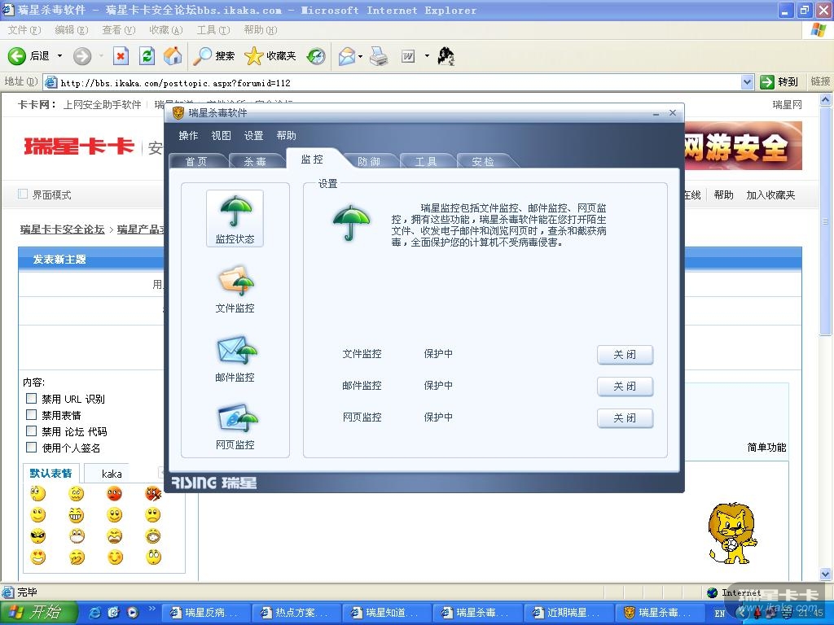This screenshot has height=625, width=834.
Task: Switch to the 工具 tab
Action: pyautogui.click(x=426, y=161)
